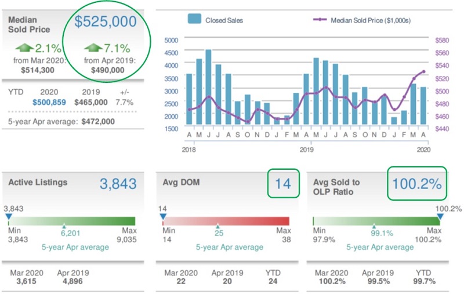
Task: Click the tallest blue bar in the chart
Action: pyautogui.click(x=208, y=87)
